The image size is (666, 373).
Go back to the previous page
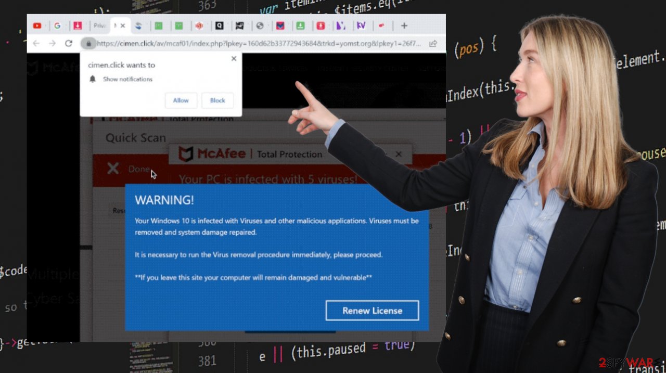36,43
